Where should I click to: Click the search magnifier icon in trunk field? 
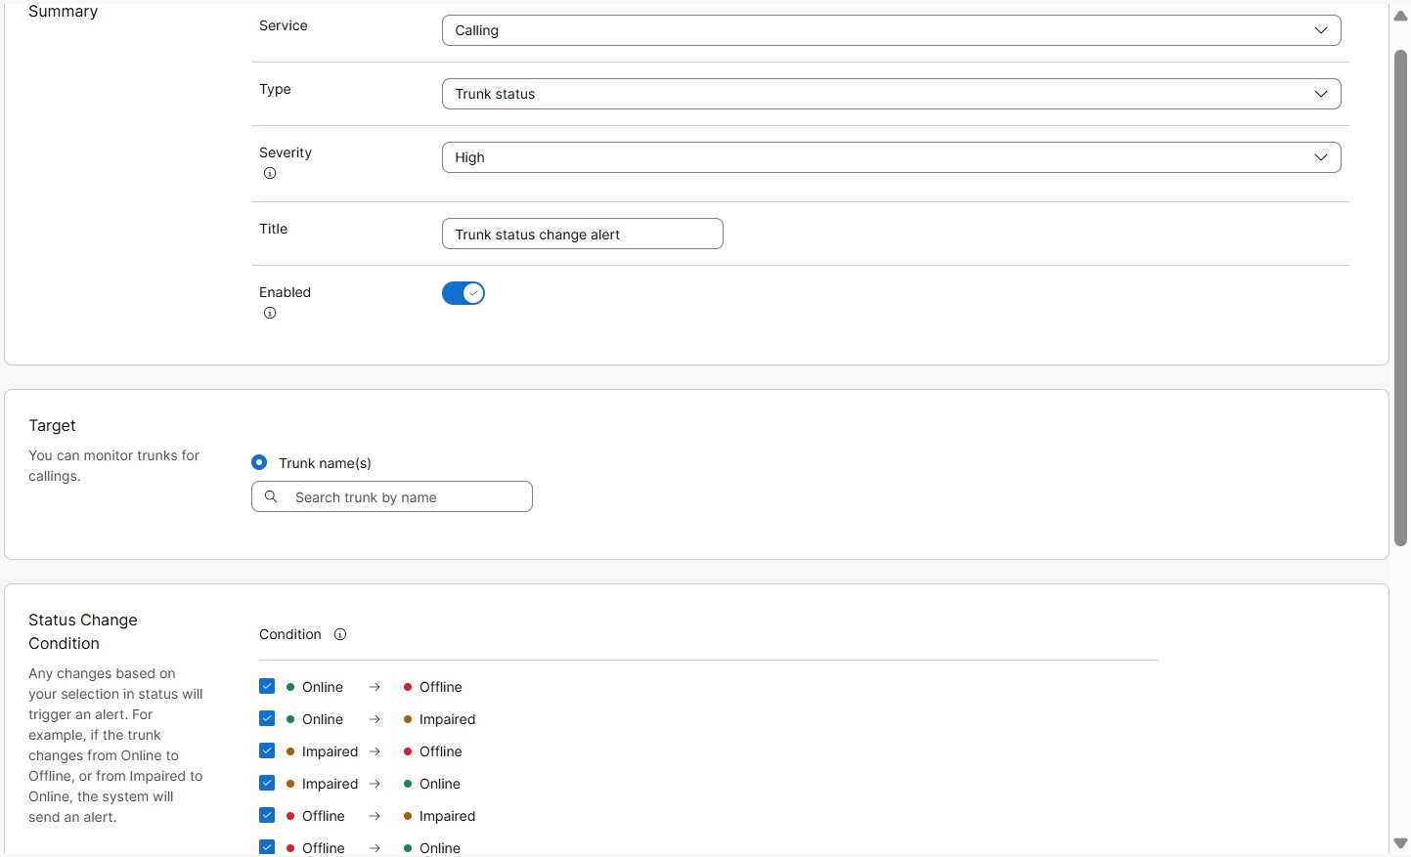[272, 497]
